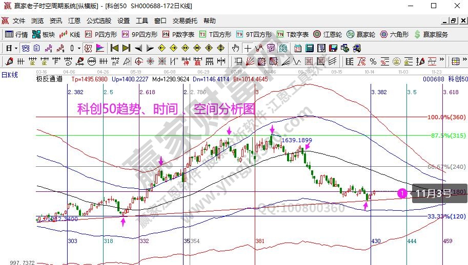Screen dimensions: 468x265
Task: Open the 交易委托 menu
Action: pos(185,21)
